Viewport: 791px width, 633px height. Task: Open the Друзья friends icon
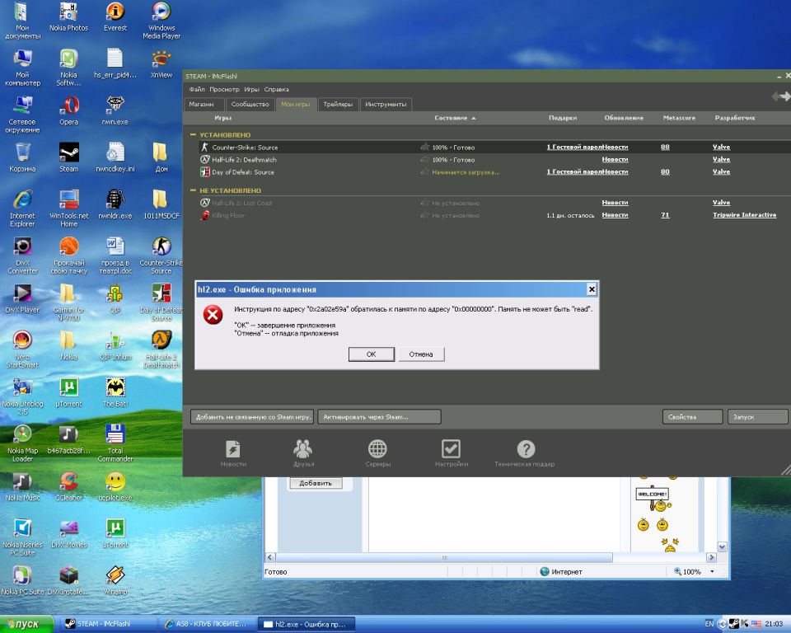click(303, 449)
